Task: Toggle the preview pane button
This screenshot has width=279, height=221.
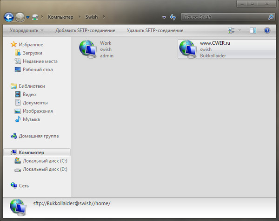Action: click(252, 30)
